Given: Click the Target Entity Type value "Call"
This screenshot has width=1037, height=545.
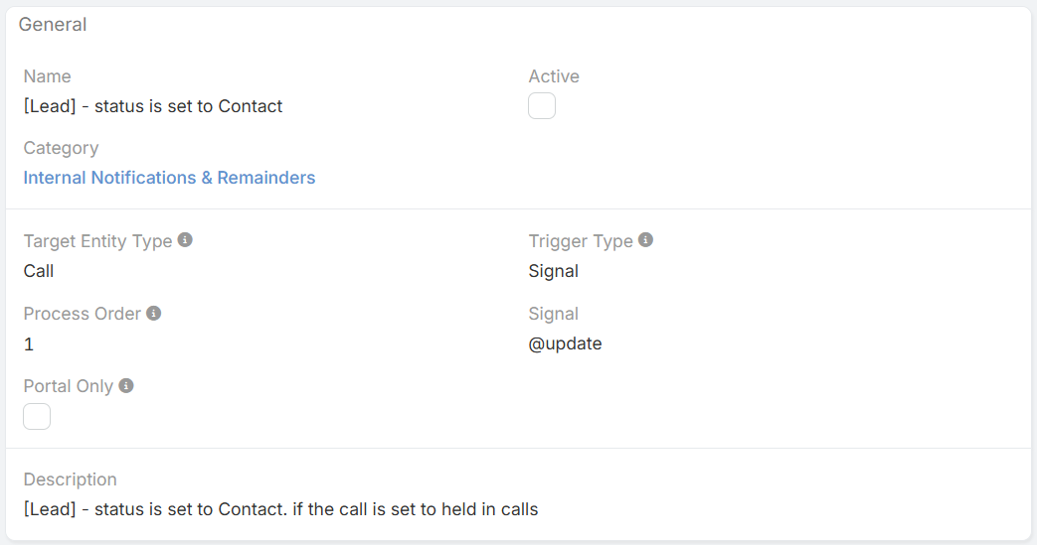Looking at the screenshot, I should (x=39, y=271).
